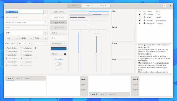Click the plus button next to 50
Viewport: 177px width, 101px height.
[x=29, y=43]
